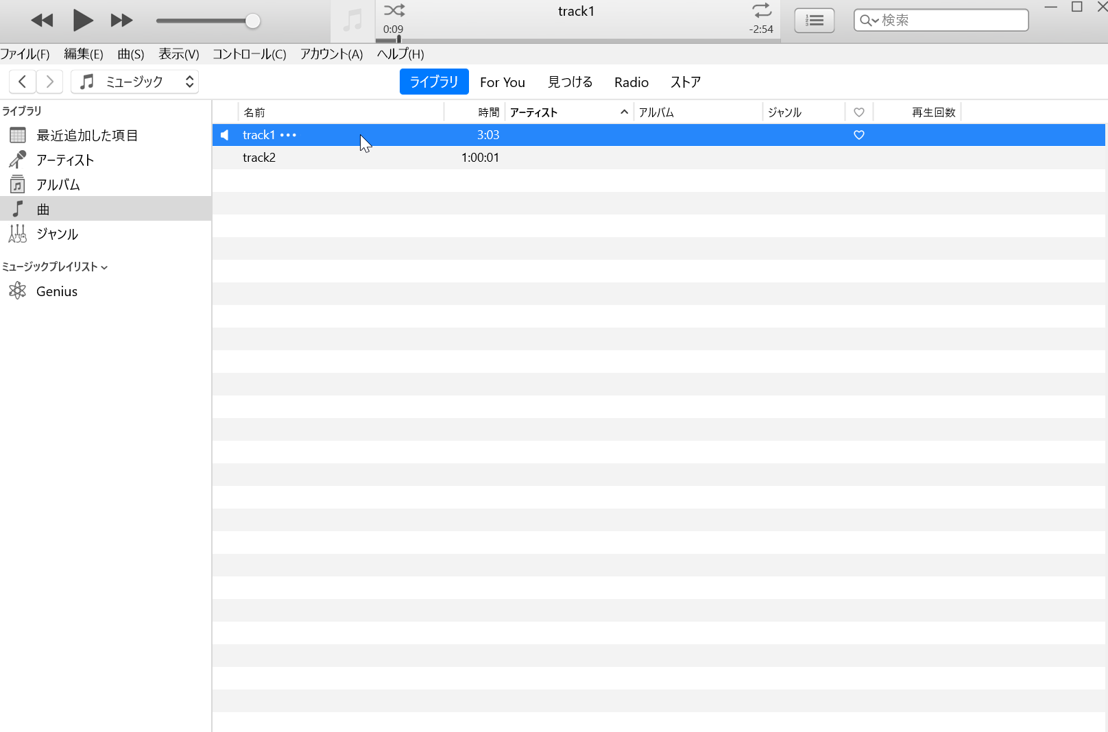Select Genius in the sidebar
This screenshot has width=1108, height=732.
56,291
